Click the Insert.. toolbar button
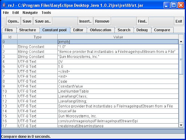186x140 pixels. point(85,21)
